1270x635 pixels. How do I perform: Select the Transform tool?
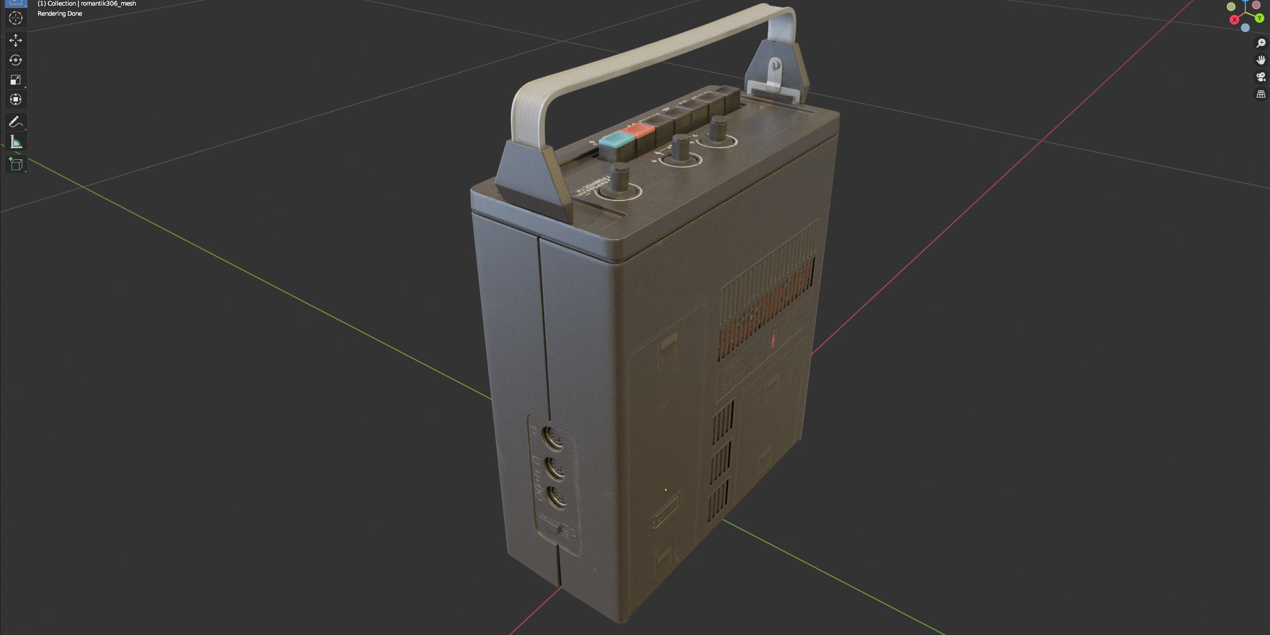[16, 99]
